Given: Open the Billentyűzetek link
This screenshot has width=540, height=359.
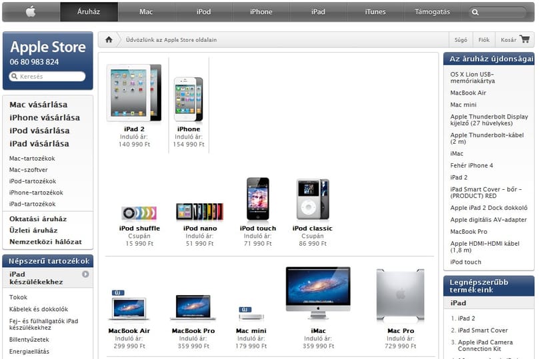Looking at the screenshot, I should click(29, 340).
